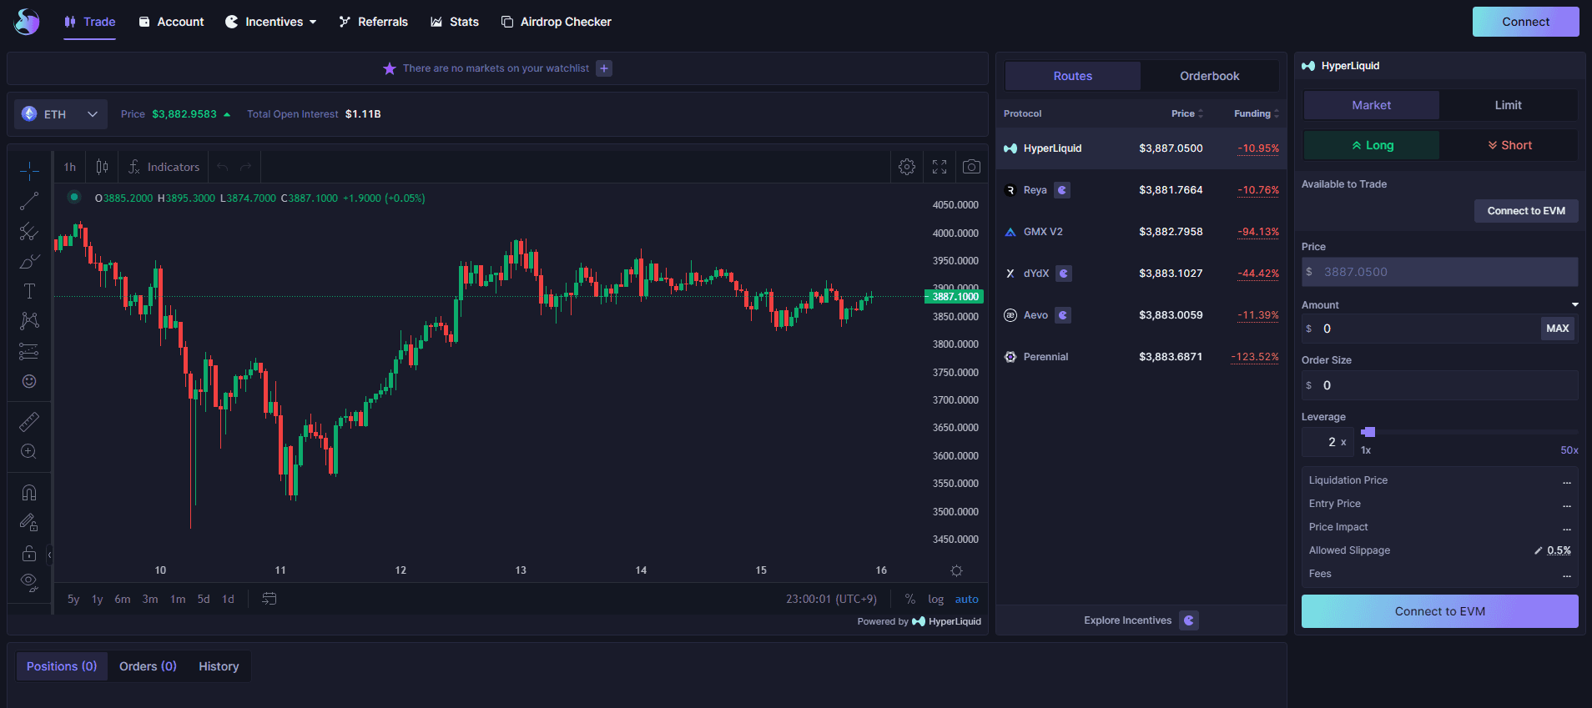Open the chart patterns tool
1592x708 pixels.
pos(29,321)
